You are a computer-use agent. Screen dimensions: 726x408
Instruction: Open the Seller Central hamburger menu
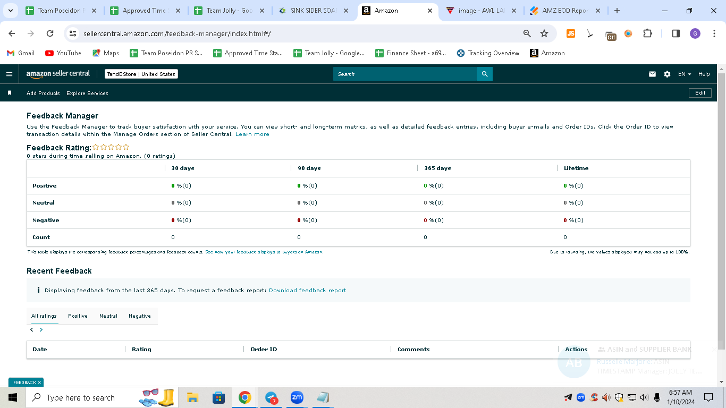tap(9, 74)
